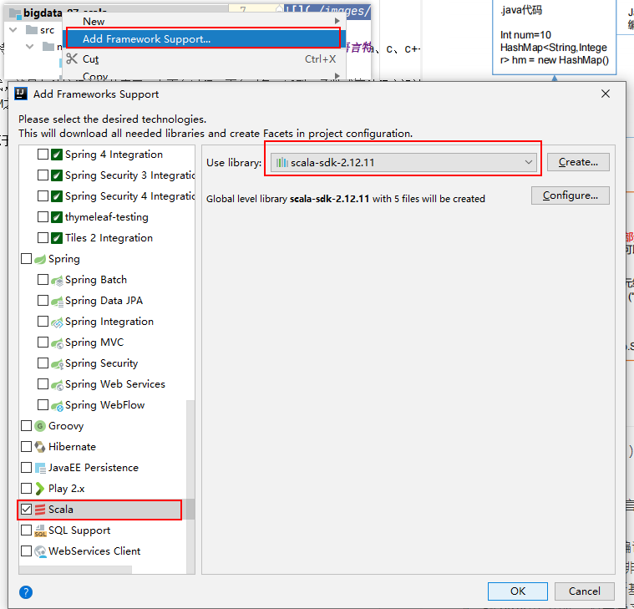This screenshot has width=634, height=609.
Task: Click the Hibernate icon
Action: 40,447
